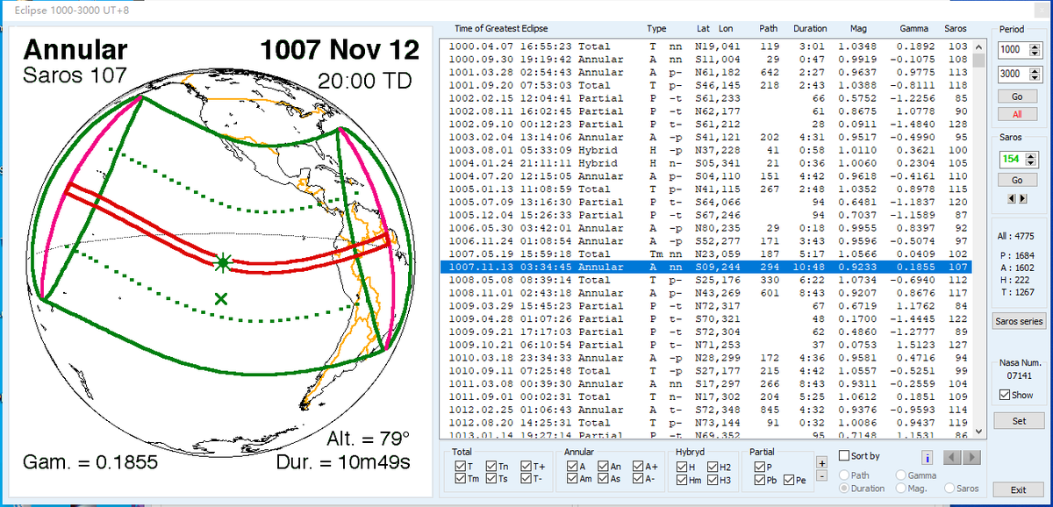Click the 'Gamma' column header

913,29
